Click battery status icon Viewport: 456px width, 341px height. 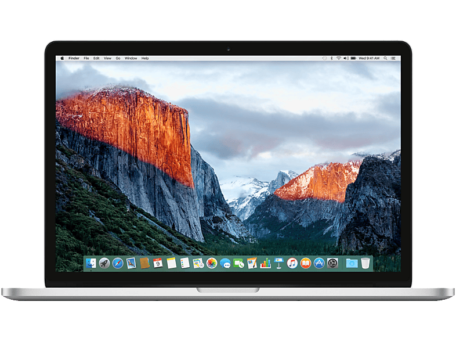[x=353, y=58]
